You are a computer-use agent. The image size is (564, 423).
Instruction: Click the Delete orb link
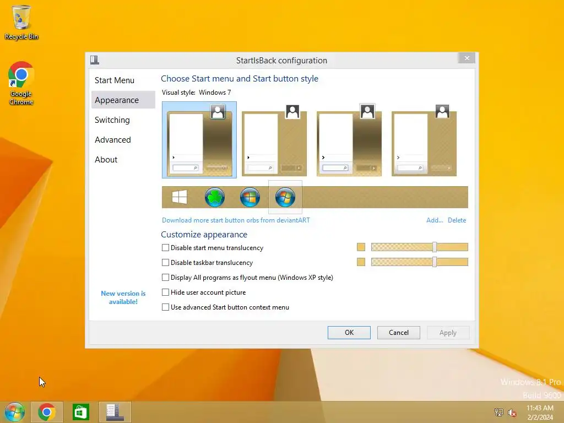pyautogui.click(x=457, y=220)
